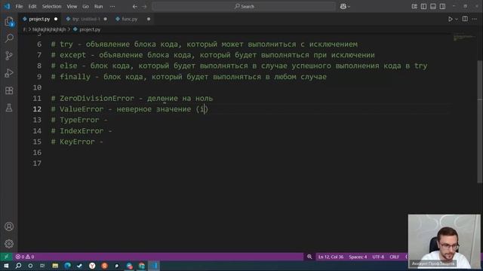Toggle the primary side bar
Image resolution: width=483 pixels, height=271 pixels.
(424, 7)
